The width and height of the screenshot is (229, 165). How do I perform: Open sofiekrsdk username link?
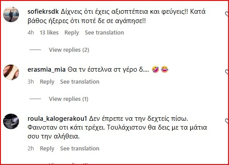[x=43, y=12]
